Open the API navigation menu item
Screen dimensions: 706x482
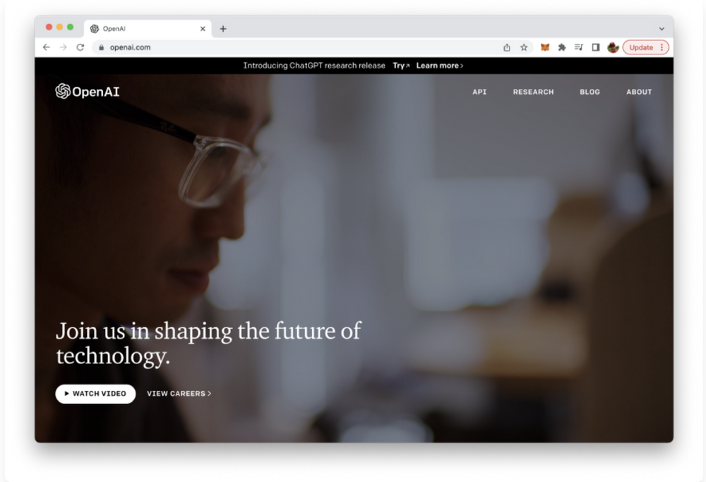tap(479, 92)
